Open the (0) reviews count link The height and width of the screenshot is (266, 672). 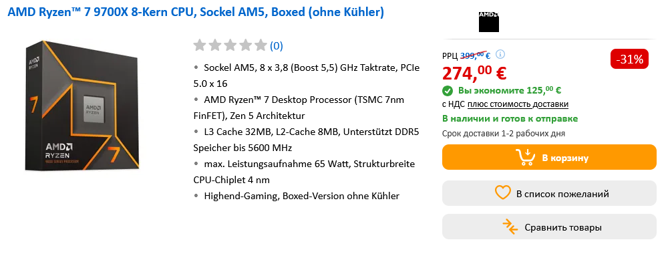pos(277,46)
